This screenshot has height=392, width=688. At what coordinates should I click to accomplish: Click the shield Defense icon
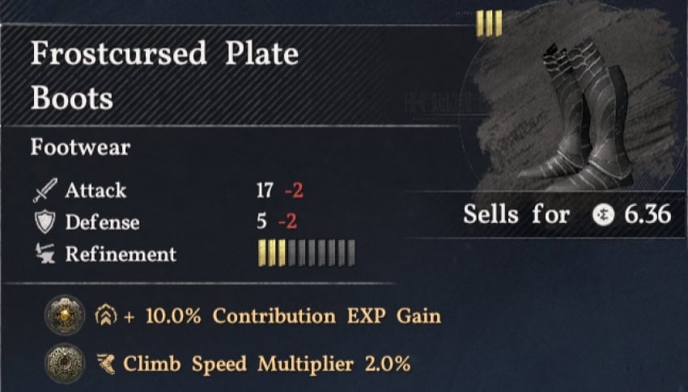pyautogui.click(x=45, y=222)
